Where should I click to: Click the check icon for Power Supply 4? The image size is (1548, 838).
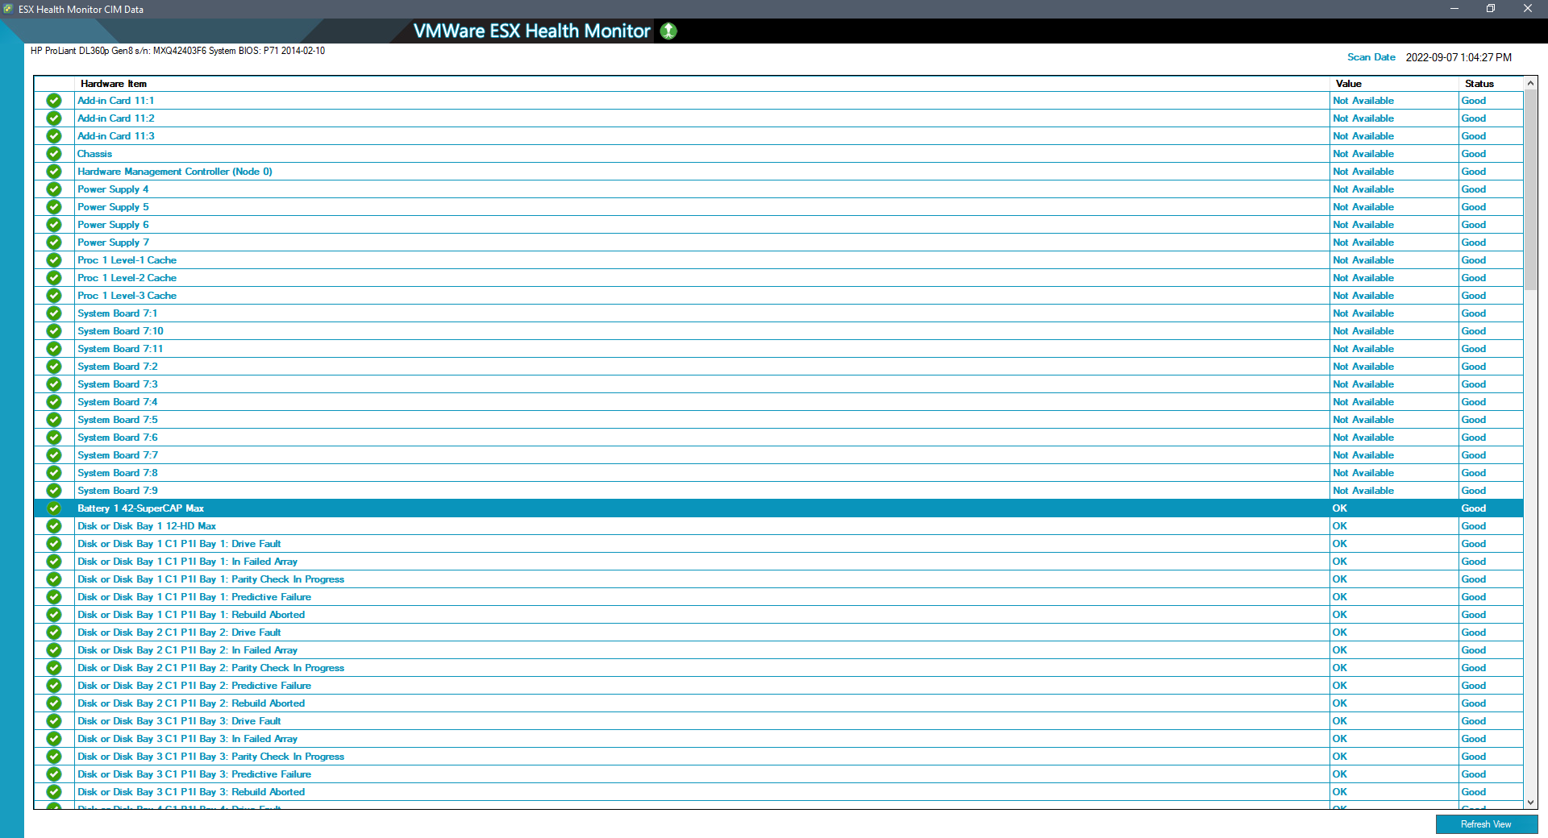coord(53,189)
